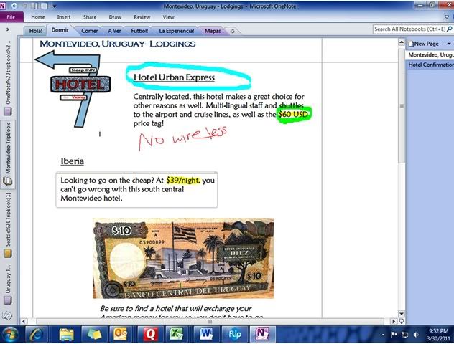Image resolution: width=454 pixels, height=344 pixels.
Task: Click the Iberia heading
Action: [x=72, y=161]
